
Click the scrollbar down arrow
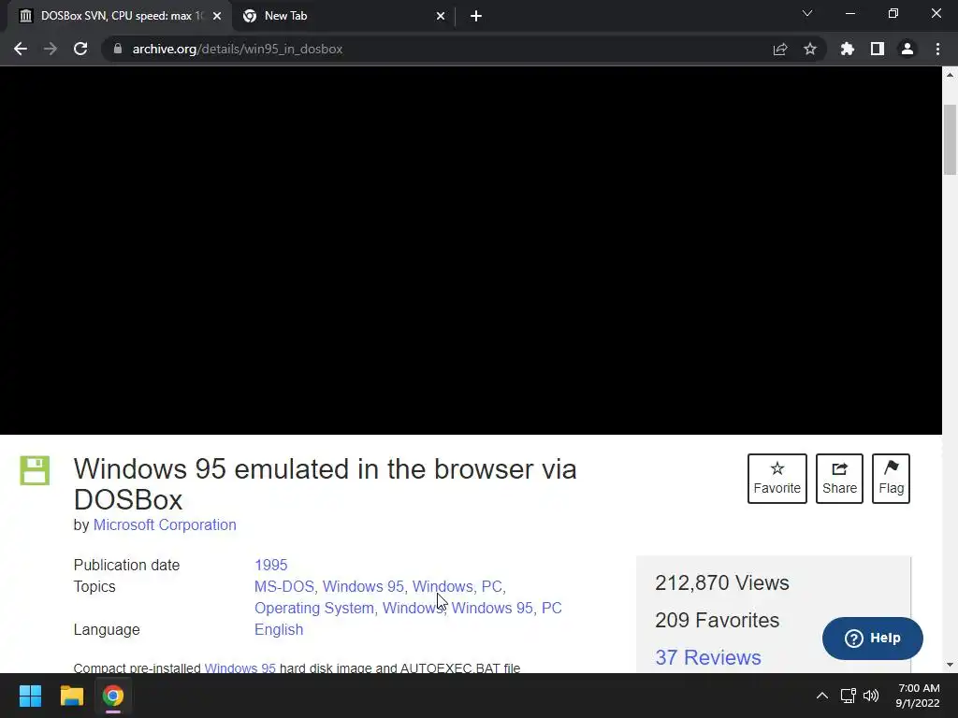click(x=951, y=665)
